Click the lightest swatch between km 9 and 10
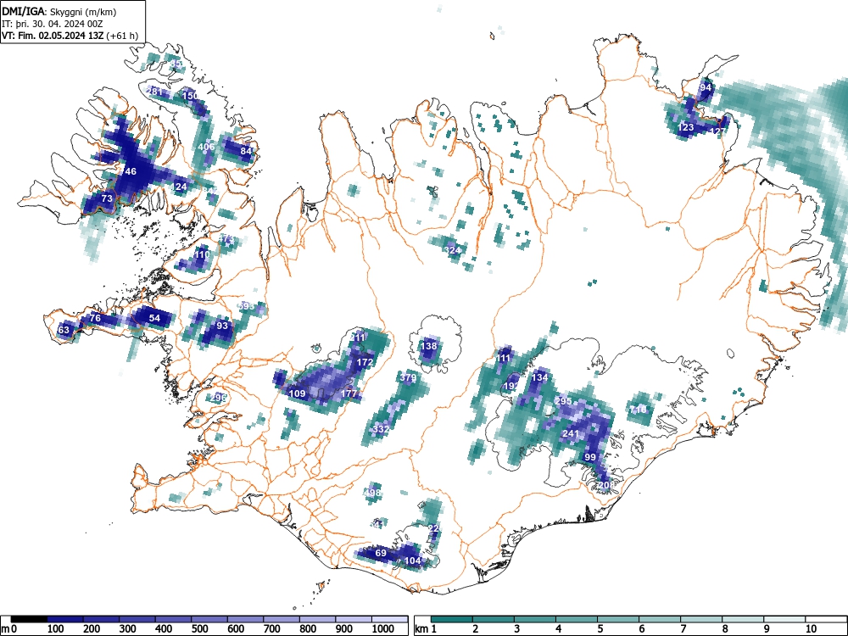The height and width of the screenshot is (636, 848). coord(784,619)
